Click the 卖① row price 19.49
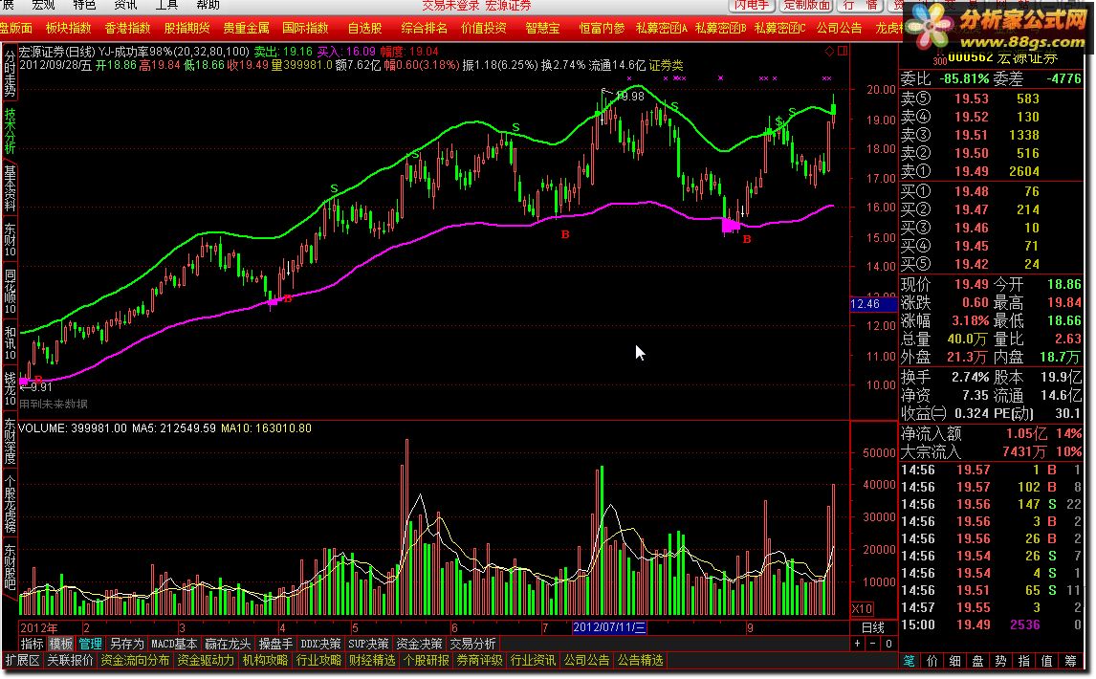The width and height of the screenshot is (1096, 679). (972, 171)
